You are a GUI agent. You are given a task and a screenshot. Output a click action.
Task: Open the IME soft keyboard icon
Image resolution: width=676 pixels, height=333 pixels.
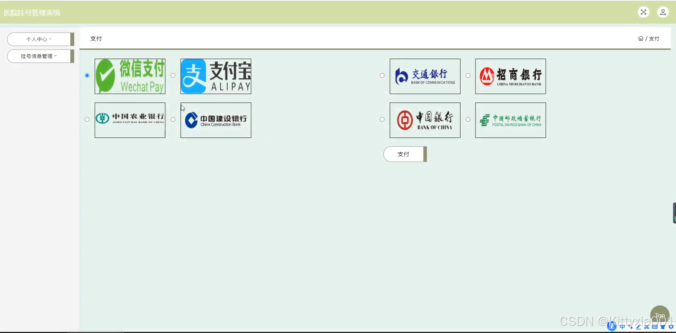tap(655, 327)
